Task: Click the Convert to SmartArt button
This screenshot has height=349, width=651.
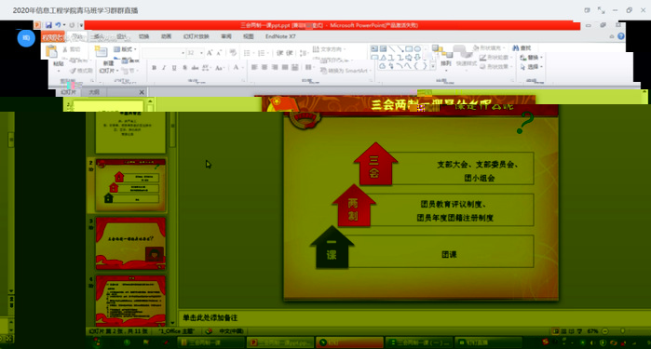Action: pyautogui.click(x=345, y=71)
